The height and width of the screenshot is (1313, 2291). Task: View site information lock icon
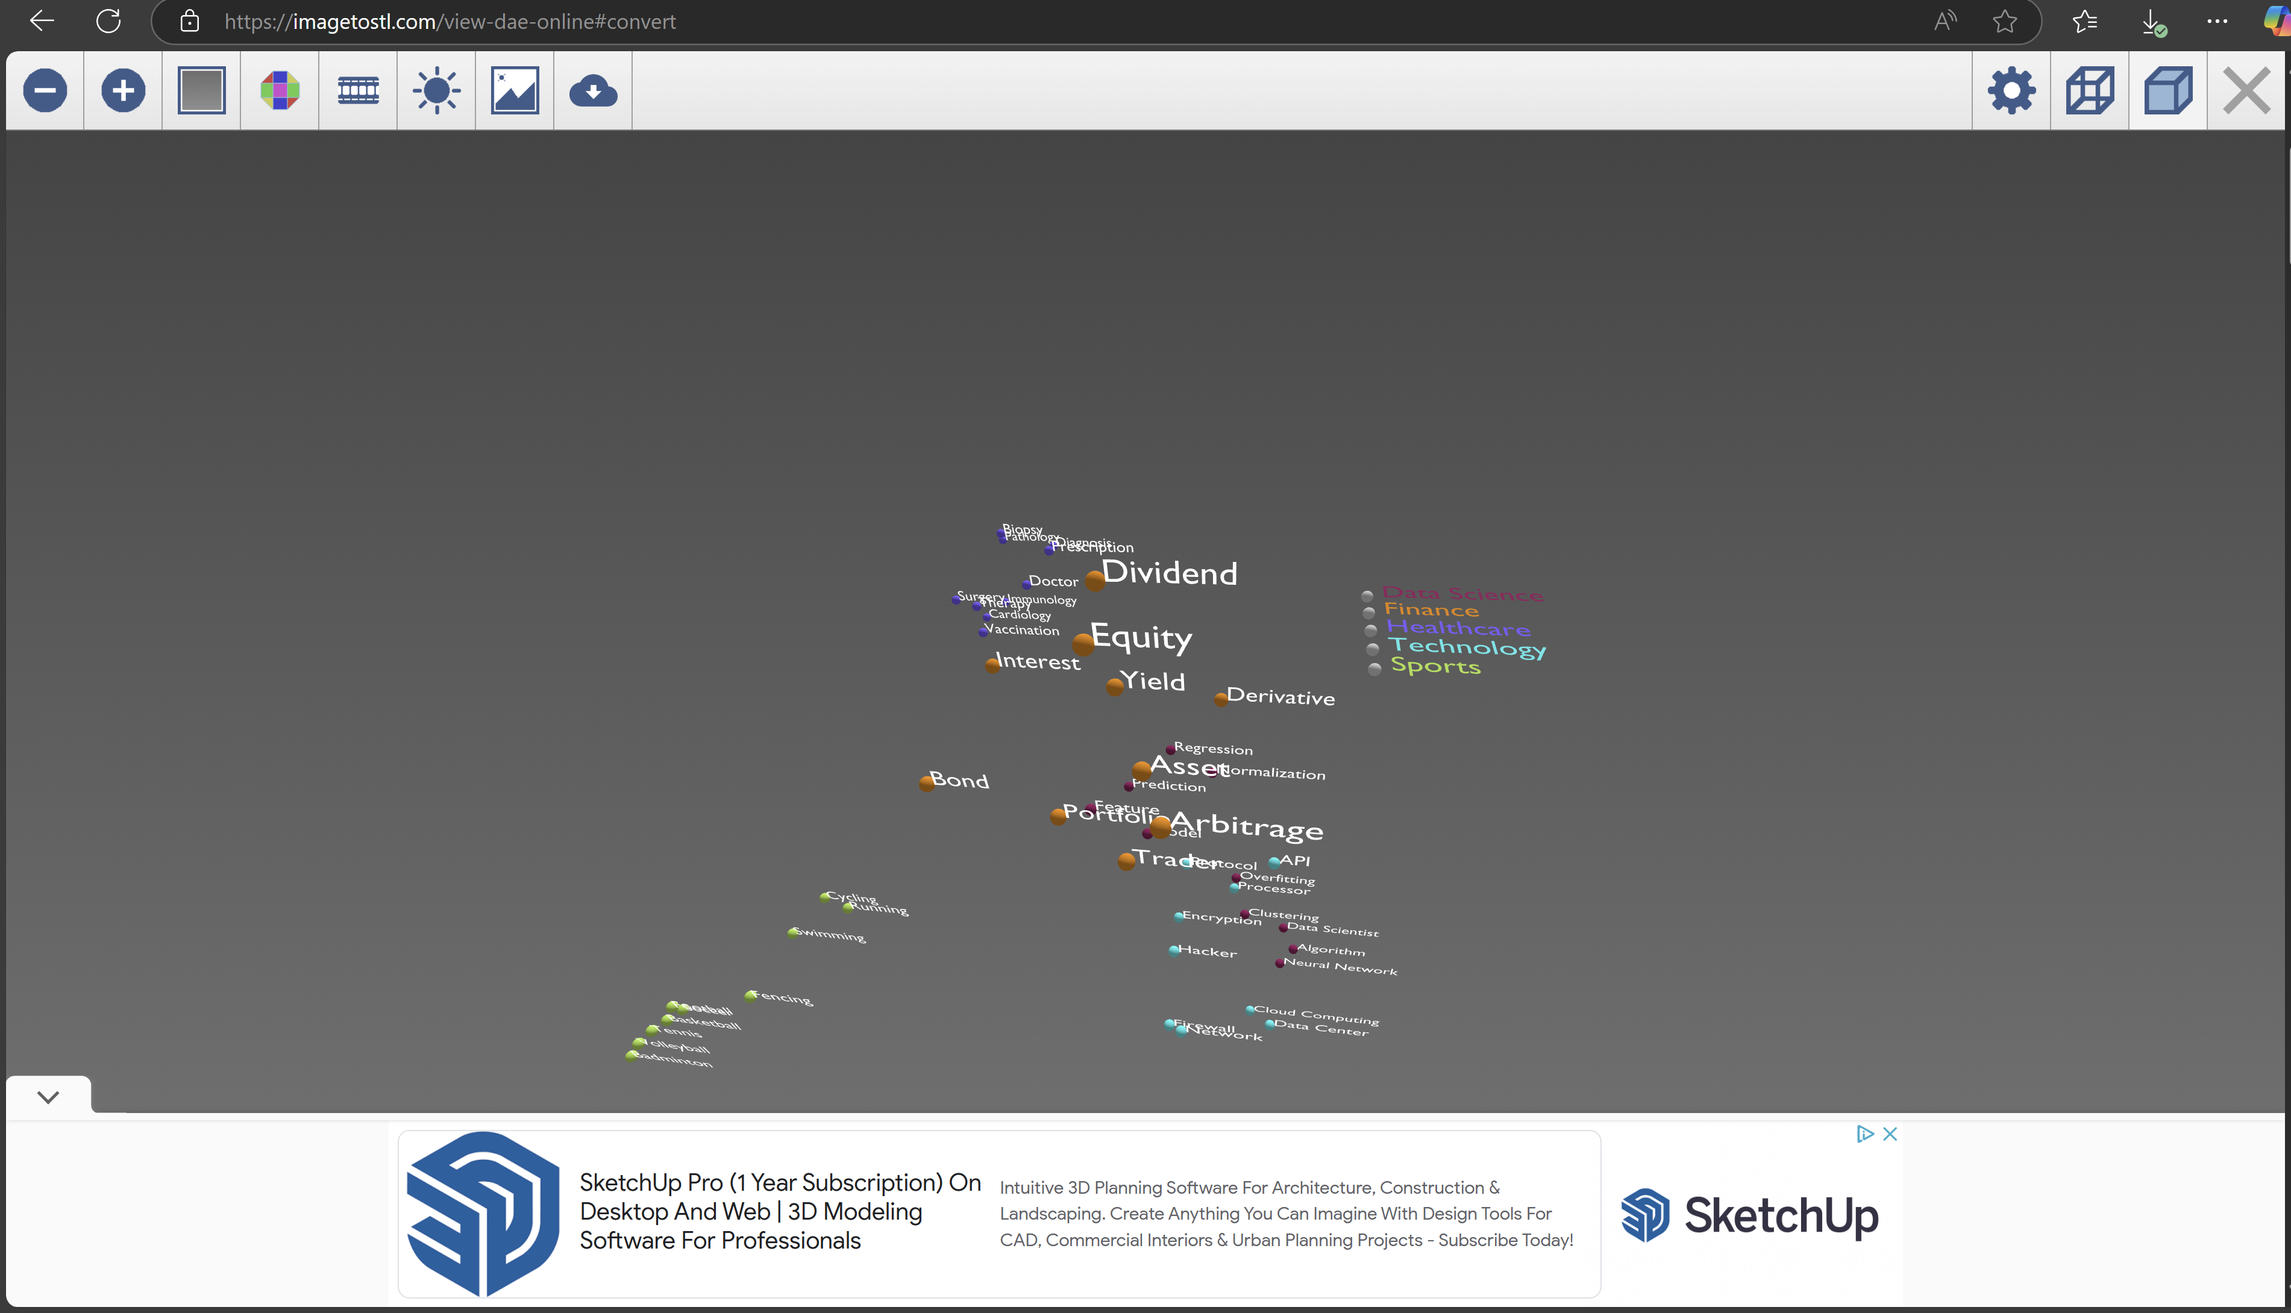point(189,20)
